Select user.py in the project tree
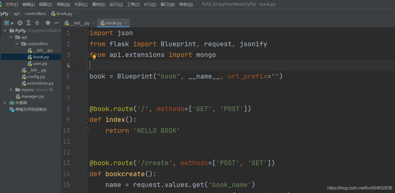 pyautogui.click(x=40, y=64)
